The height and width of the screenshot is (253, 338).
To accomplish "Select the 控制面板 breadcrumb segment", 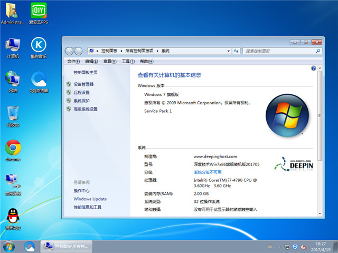I will click(x=109, y=51).
